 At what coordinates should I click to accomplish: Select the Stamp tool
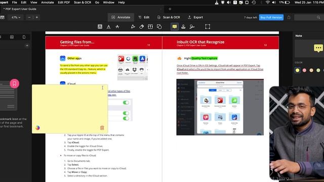[x=183, y=27]
